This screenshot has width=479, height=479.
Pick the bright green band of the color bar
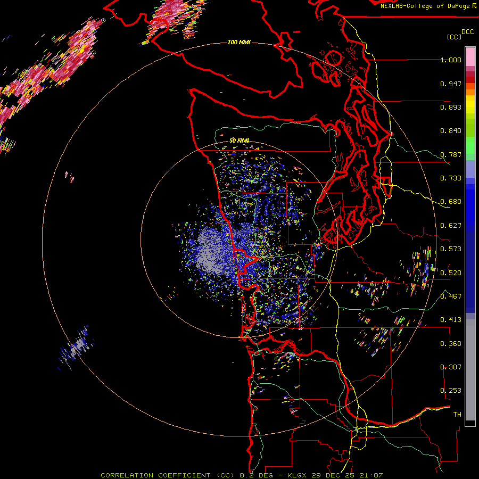click(470, 145)
